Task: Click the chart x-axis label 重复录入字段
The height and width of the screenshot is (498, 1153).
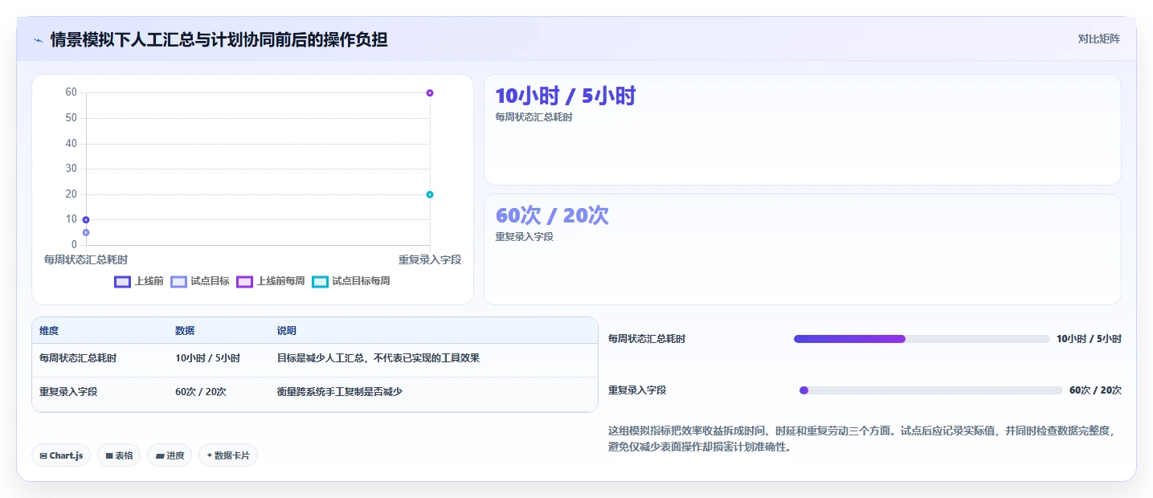Action: 430,260
